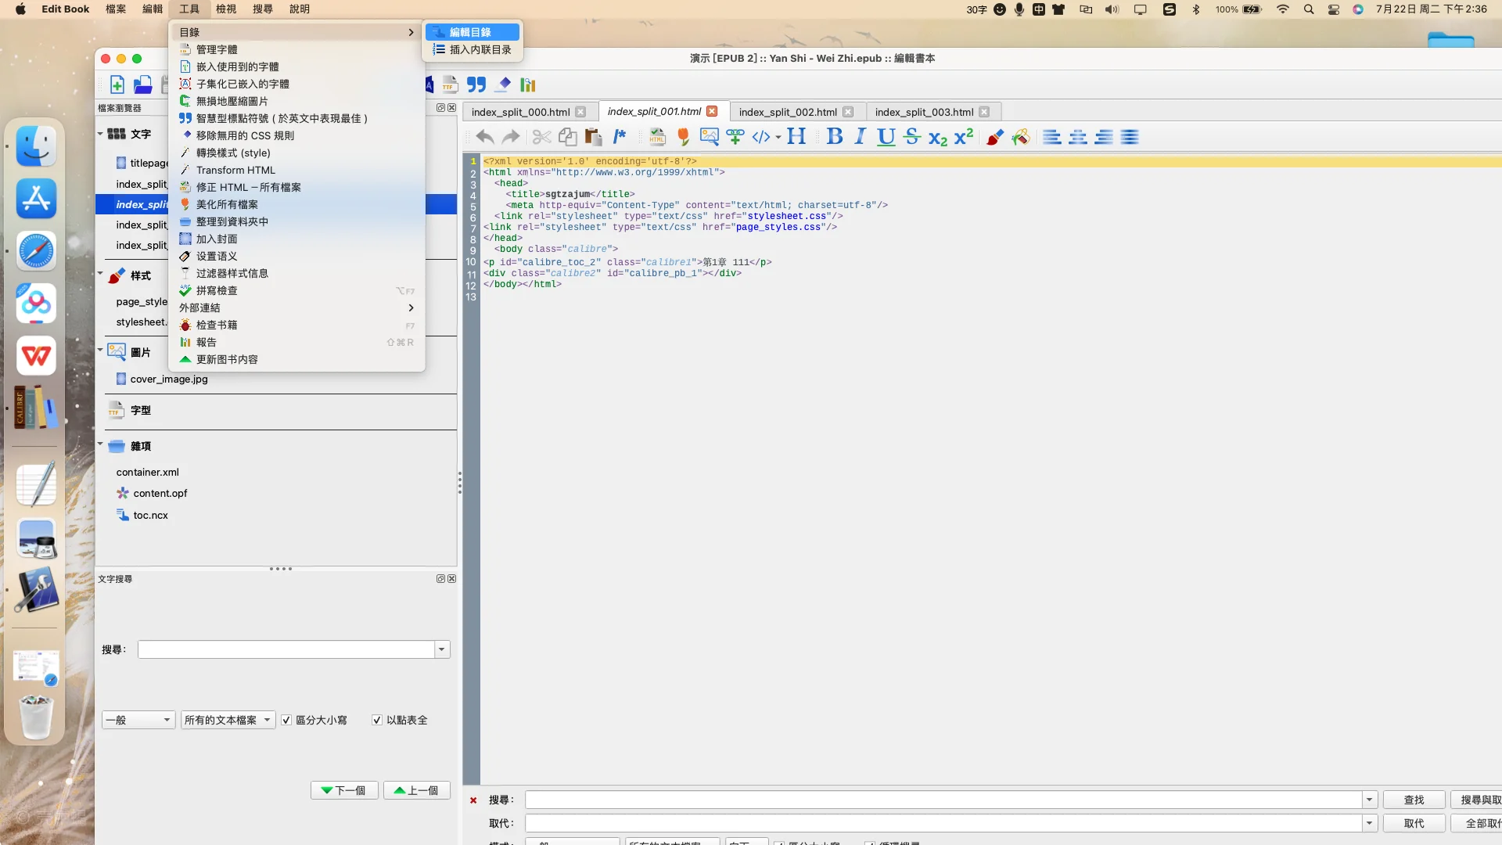This screenshot has width=1502, height=845.
Task: Choose 美化所有檔案 from the menu
Action: coord(297,204)
